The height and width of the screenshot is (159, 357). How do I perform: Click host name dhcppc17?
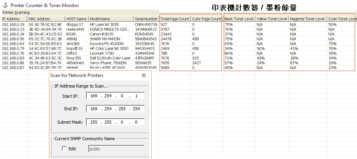pos(75,24)
